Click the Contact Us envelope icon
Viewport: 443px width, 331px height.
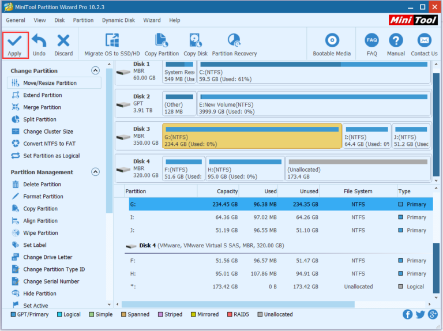coord(424,40)
